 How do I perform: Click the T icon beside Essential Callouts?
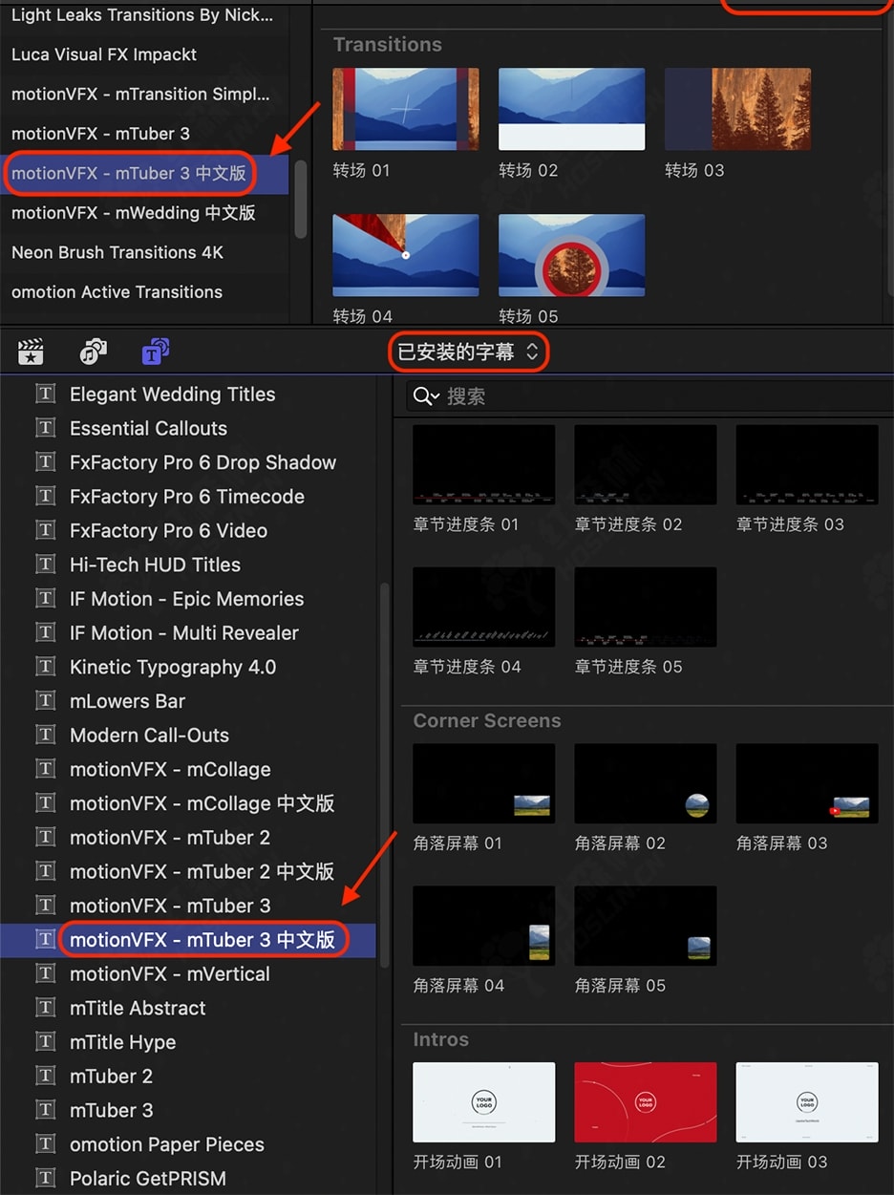45,428
